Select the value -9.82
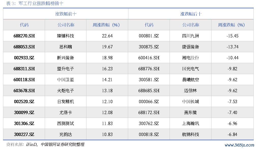Viewport: 256px width, 149px height. (x=233, y=69)
